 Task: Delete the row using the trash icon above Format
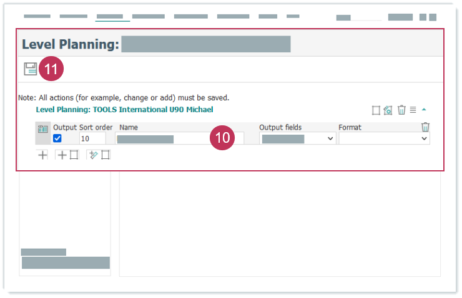(x=425, y=127)
